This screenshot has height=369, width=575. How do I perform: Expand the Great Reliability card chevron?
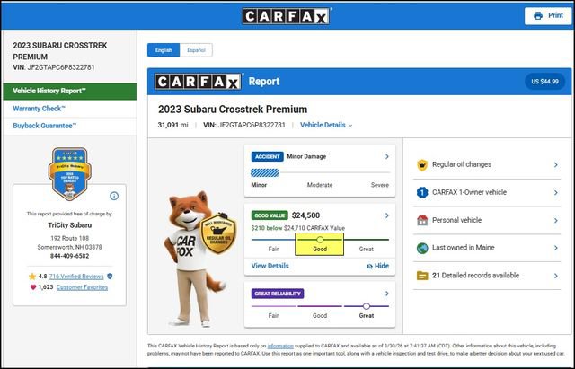[387, 293]
